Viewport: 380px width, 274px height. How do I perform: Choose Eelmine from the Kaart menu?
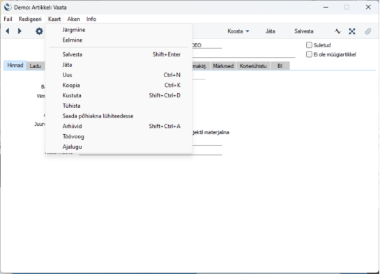(x=119, y=40)
